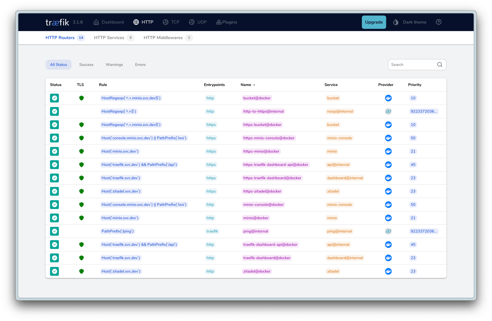
Task: Click the status icon for traefik-dashboard-api@docker
Action: pos(54,244)
